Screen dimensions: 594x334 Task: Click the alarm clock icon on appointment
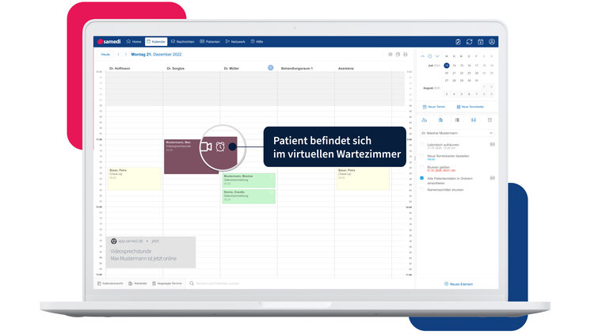[x=219, y=146]
